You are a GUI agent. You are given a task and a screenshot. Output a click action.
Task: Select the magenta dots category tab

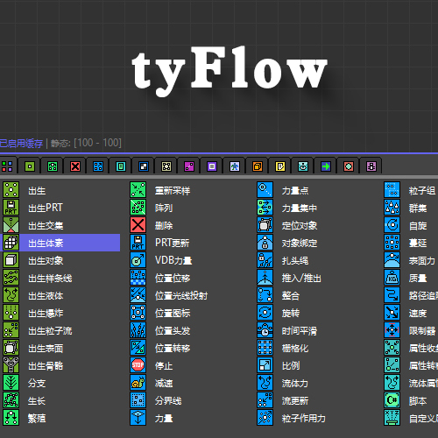click(189, 166)
